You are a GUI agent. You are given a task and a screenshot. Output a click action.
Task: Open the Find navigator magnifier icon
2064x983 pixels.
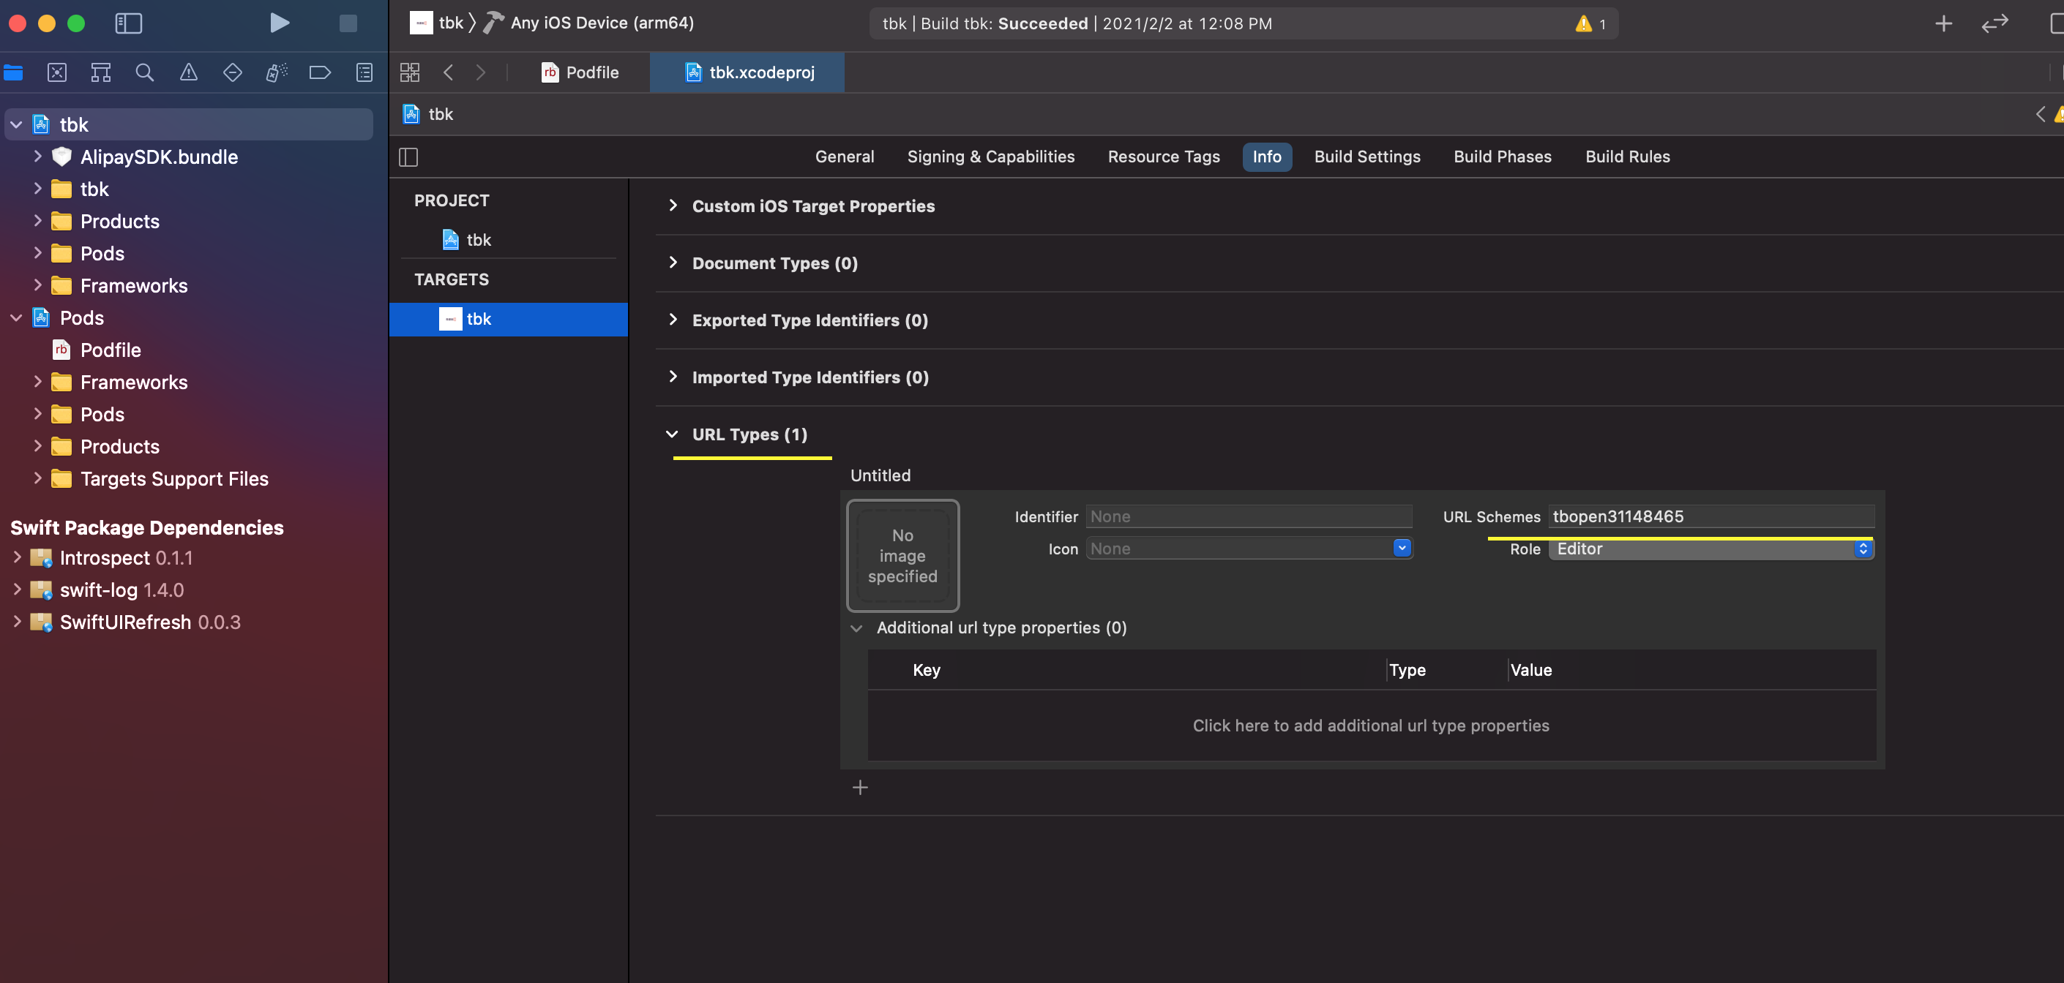144,73
